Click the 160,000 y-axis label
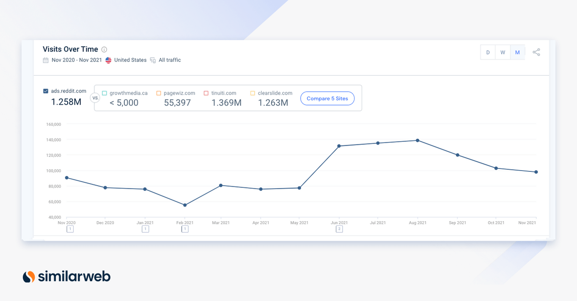 pyautogui.click(x=54, y=124)
